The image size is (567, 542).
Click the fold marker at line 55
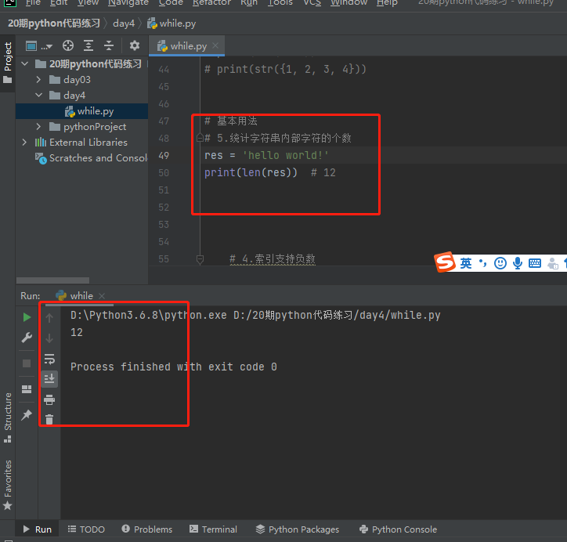pos(200,259)
